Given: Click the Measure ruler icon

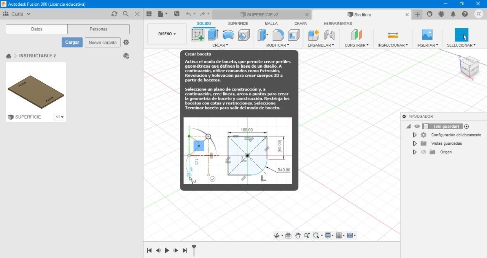Looking at the screenshot, I should [393, 35].
